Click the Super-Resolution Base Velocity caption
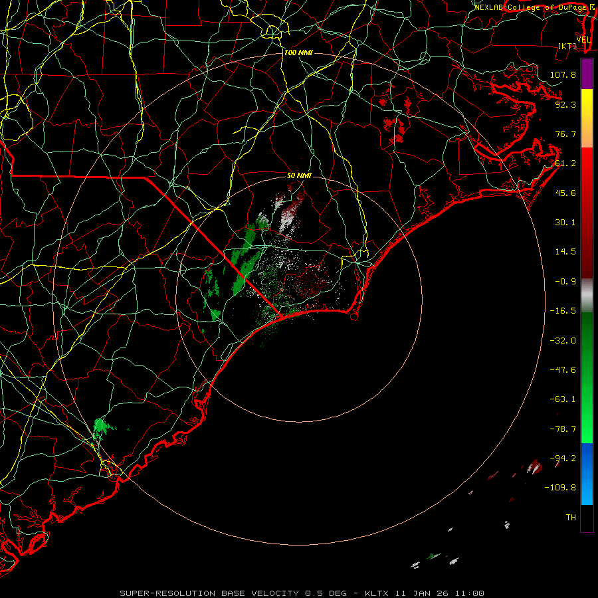The image size is (598, 598). click(302, 593)
